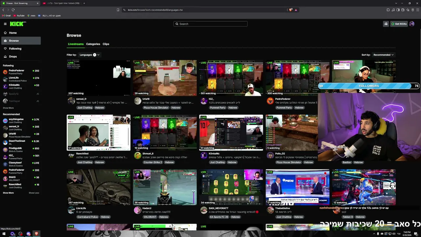
Task: Click Shmuel_8 avatar in stream grid
Action: point(137,155)
